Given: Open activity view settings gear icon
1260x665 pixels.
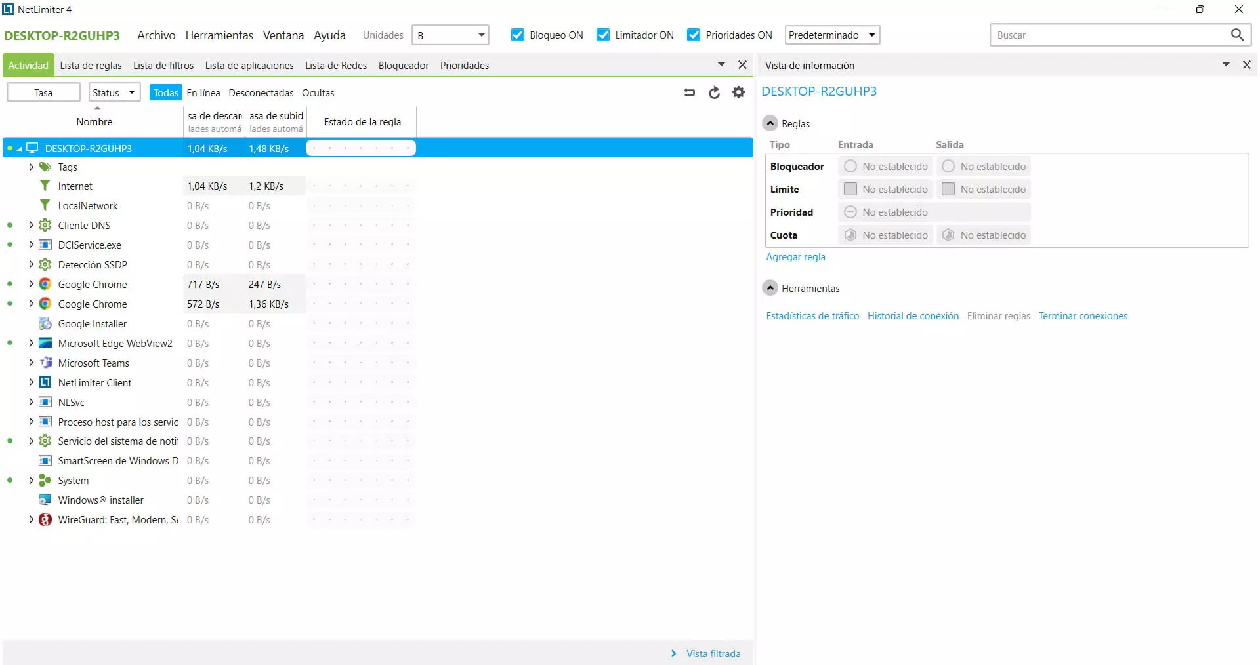Looking at the screenshot, I should point(738,92).
